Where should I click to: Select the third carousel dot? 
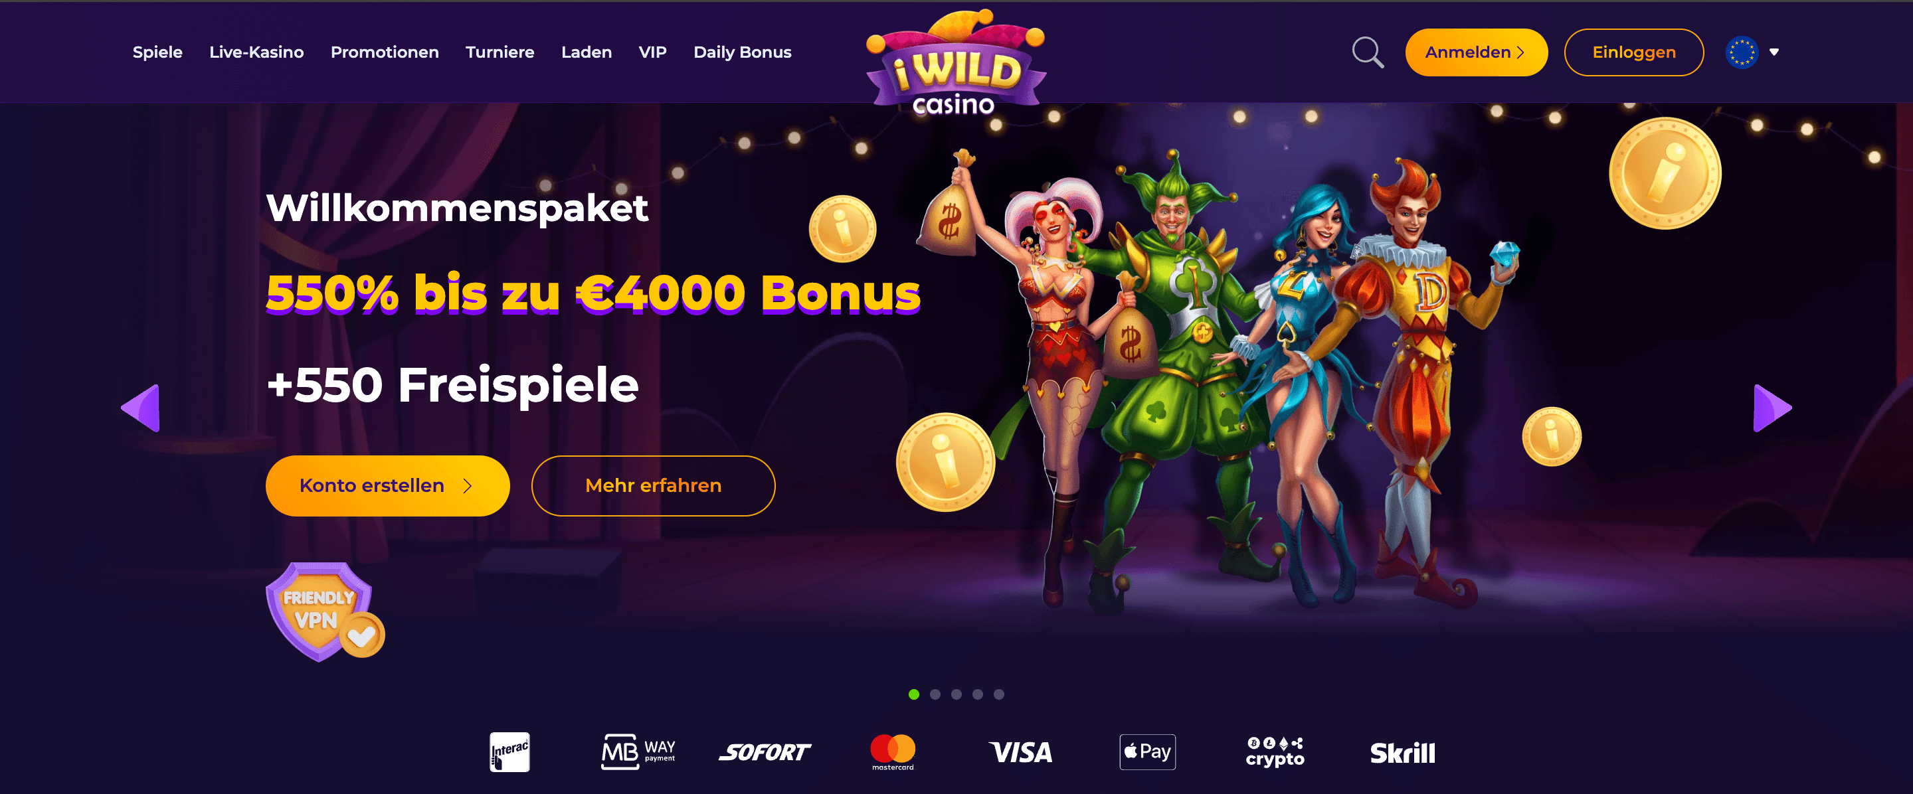click(x=956, y=694)
